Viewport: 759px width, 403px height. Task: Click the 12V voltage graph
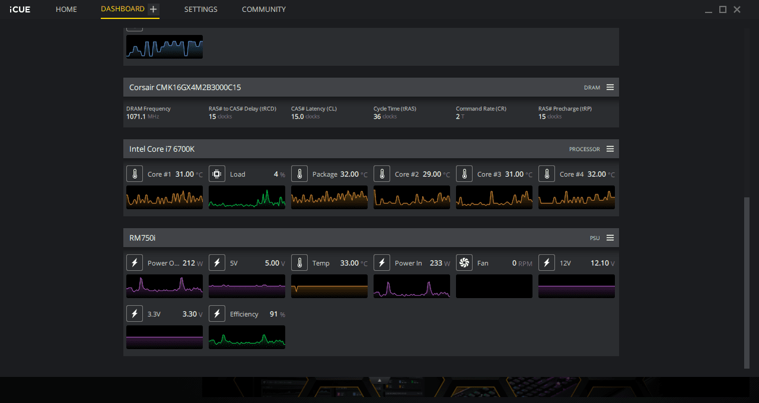tap(576, 286)
